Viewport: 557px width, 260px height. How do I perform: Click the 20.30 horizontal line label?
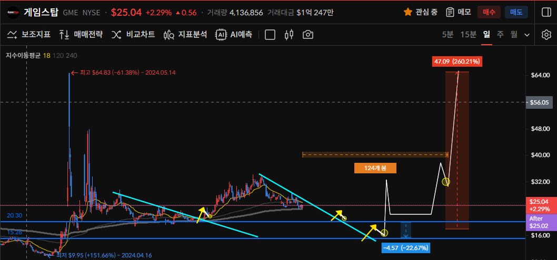[14, 215]
